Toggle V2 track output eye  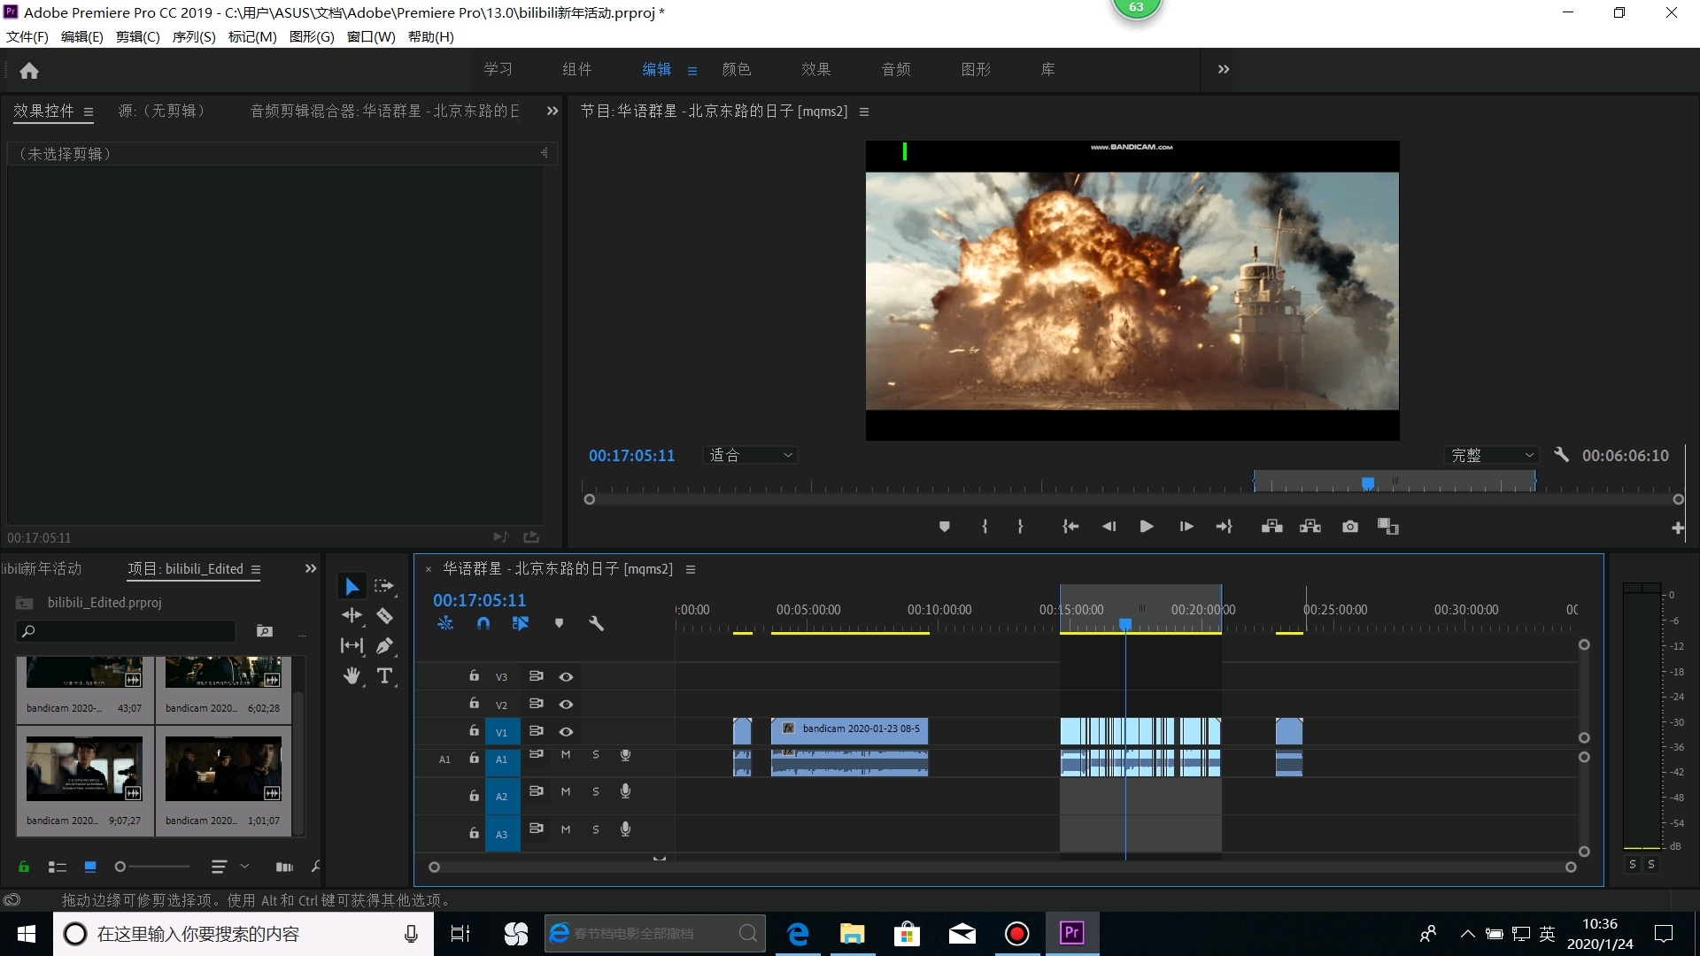coord(567,704)
